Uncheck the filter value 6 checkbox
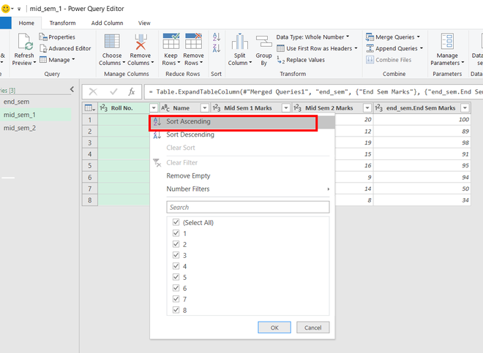Screen dimensions: 483x353 (x=176, y=288)
